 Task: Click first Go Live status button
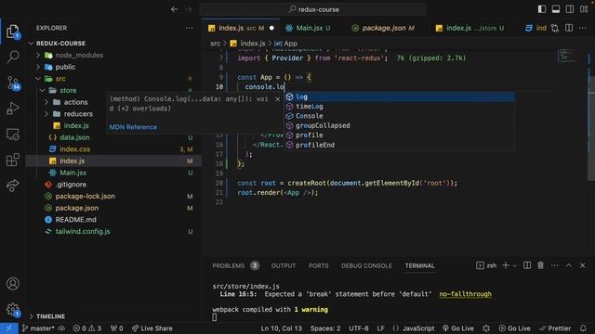pos(458,328)
